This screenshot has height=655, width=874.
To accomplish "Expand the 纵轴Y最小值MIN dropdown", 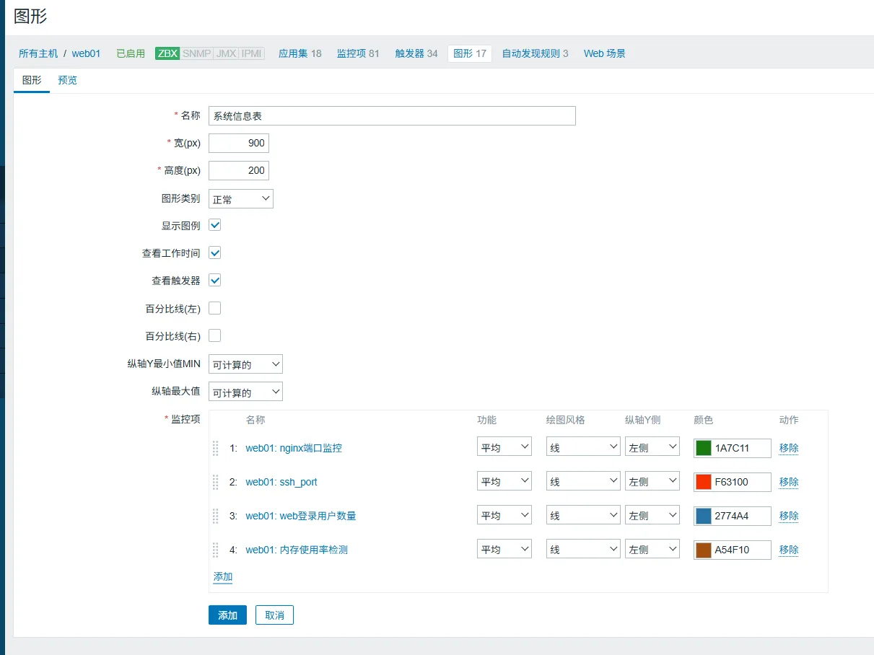I will click(x=245, y=364).
